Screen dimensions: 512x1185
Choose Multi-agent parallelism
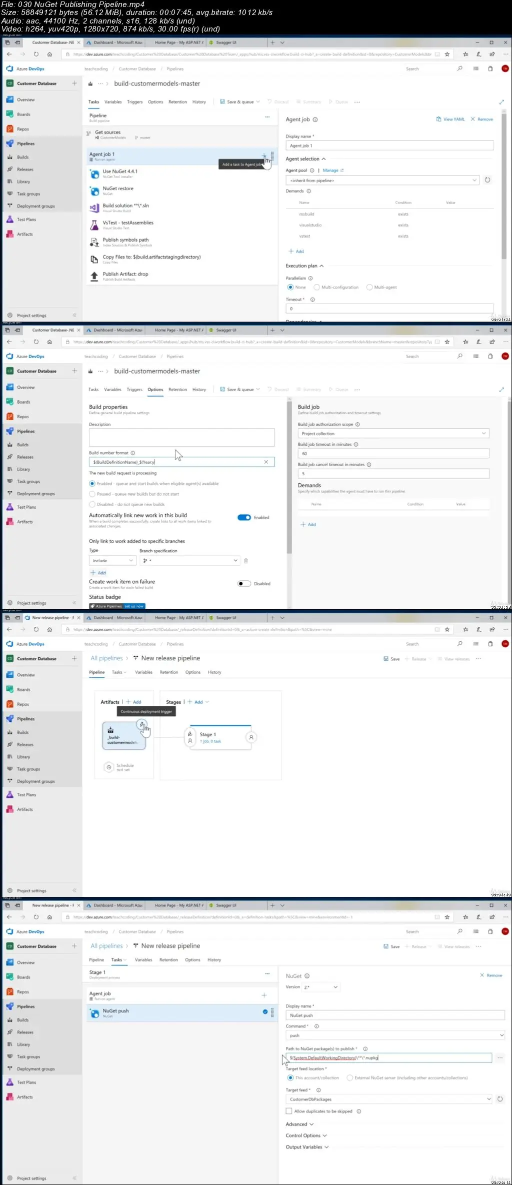click(x=369, y=287)
